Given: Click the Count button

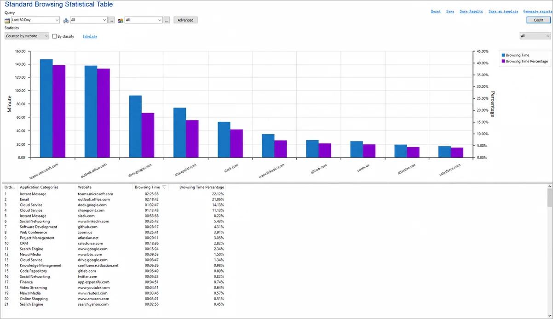Looking at the screenshot, I should (x=539, y=20).
